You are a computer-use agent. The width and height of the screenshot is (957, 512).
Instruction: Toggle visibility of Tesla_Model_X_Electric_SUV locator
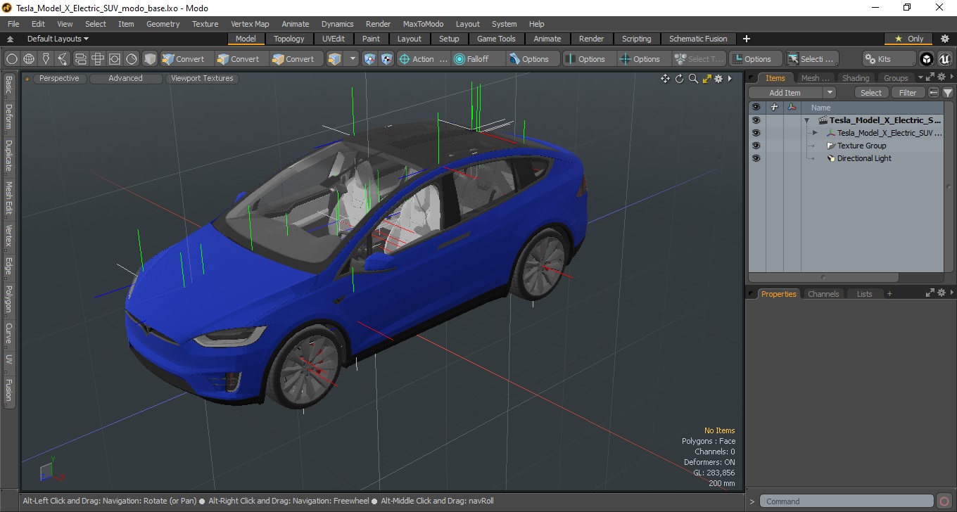tap(756, 133)
